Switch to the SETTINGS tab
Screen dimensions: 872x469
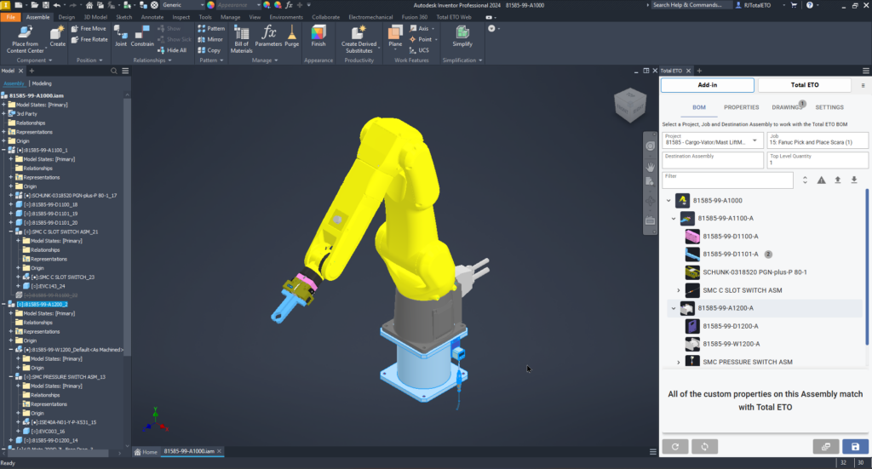(x=829, y=107)
